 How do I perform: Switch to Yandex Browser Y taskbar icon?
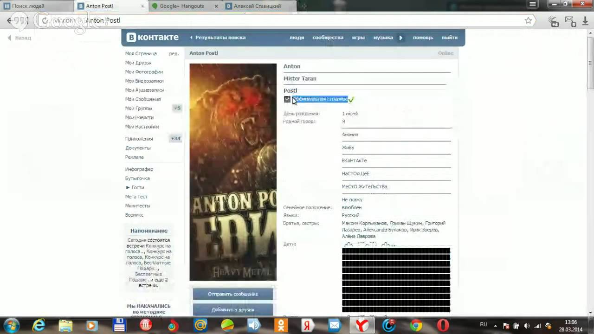click(362, 325)
